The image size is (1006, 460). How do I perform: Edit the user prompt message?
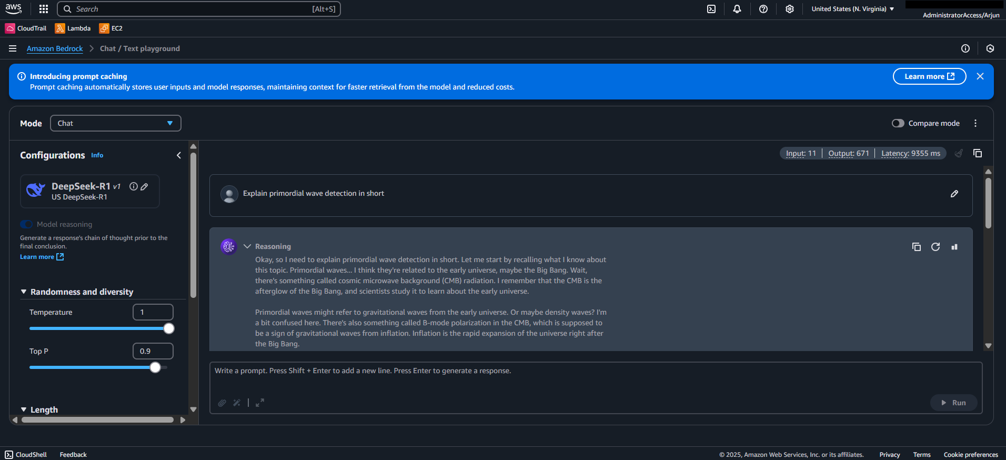[x=954, y=194]
